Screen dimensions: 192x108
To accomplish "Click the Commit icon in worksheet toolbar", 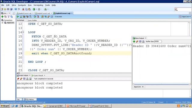I will pyautogui.click(x=35, y=16).
